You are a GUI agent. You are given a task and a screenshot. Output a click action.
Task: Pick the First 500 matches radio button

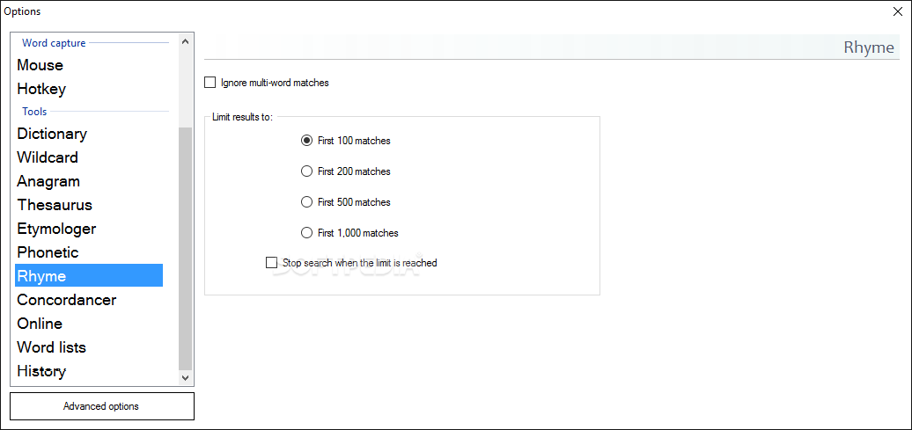[307, 202]
